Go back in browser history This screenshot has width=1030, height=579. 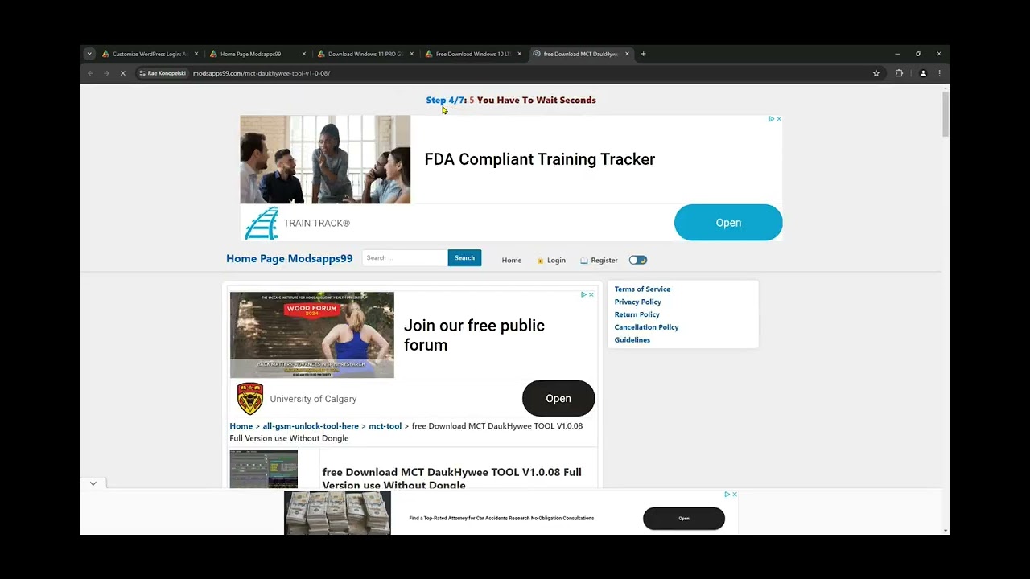coord(90,73)
